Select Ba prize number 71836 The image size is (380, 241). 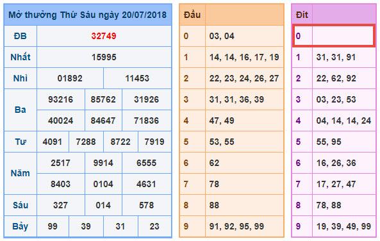[x=146, y=120]
